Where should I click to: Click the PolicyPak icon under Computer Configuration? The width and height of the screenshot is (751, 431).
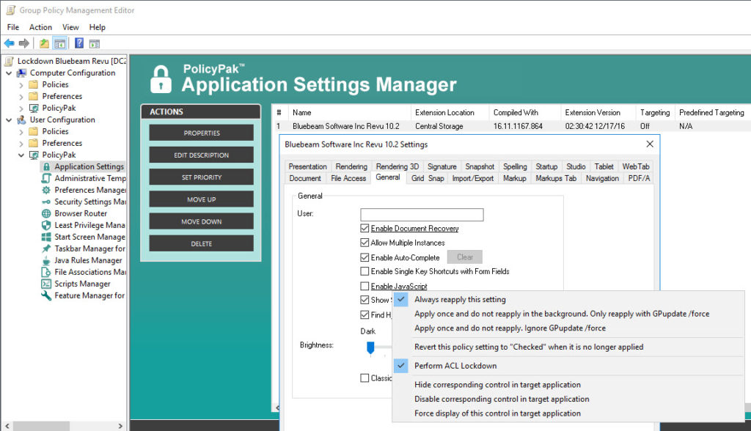click(34, 108)
